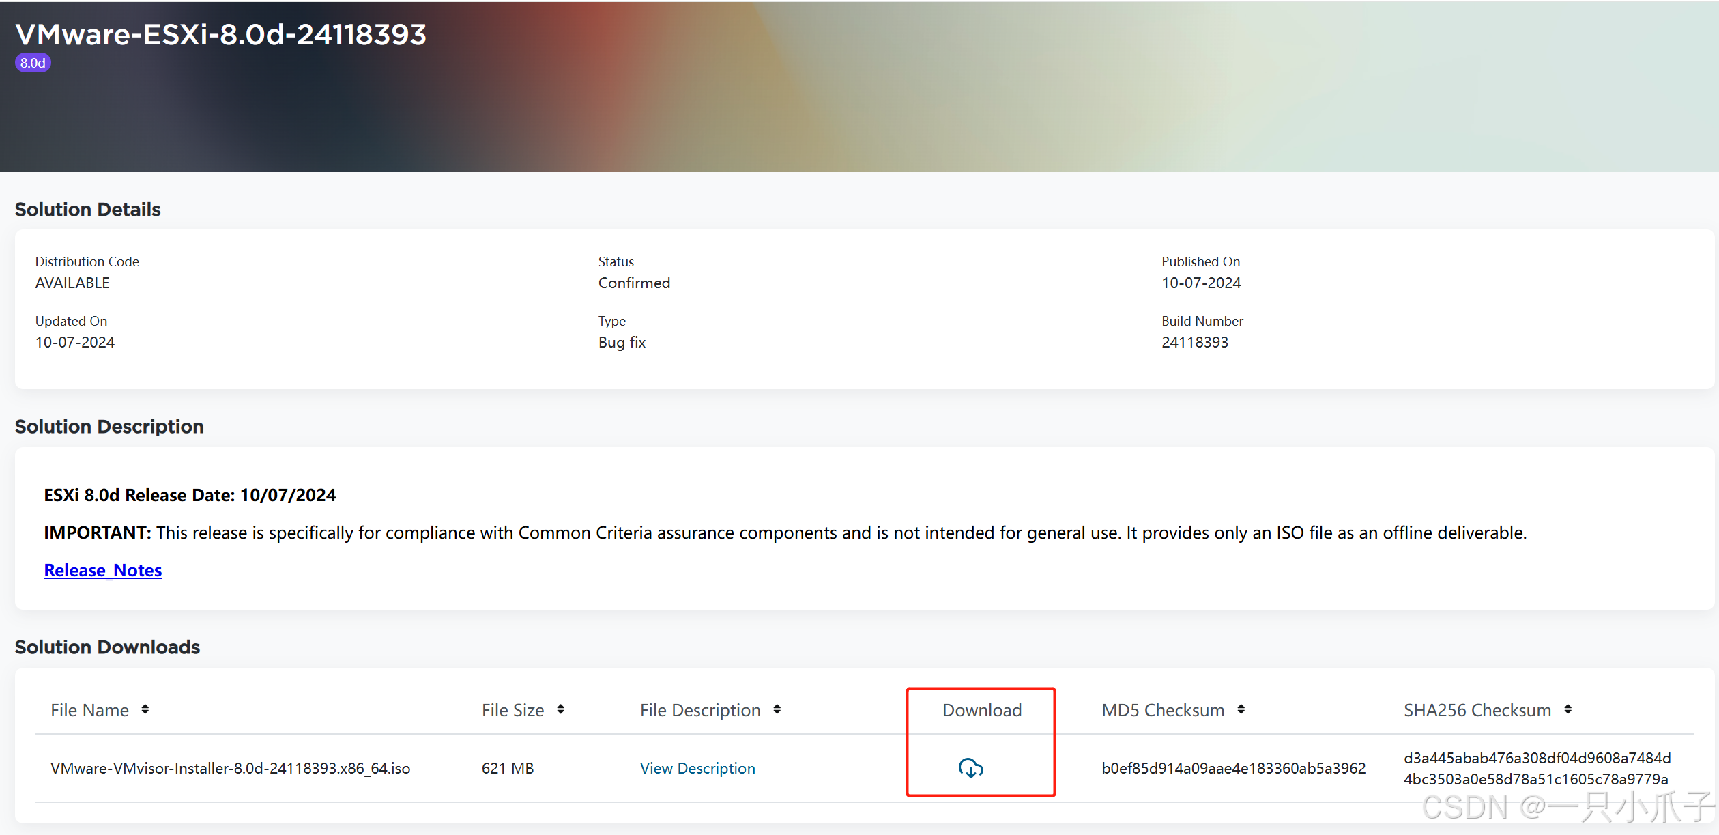Select VMware-VMvisor-Installer ISO file name

(230, 768)
